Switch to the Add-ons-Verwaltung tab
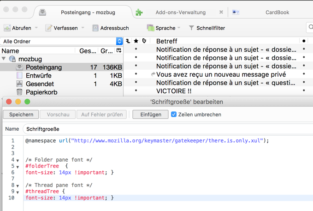 point(180,12)
